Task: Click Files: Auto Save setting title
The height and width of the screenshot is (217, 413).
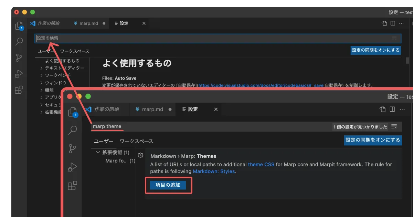Action: (x=119, y=78)
